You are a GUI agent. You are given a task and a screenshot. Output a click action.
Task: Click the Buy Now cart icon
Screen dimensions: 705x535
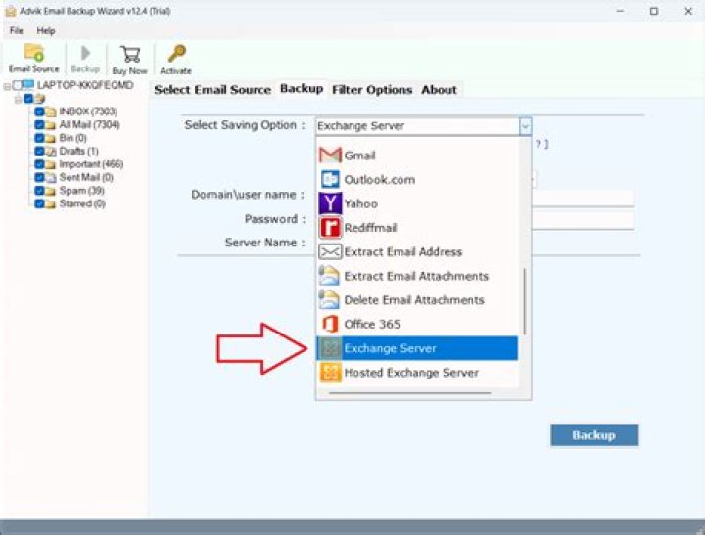[x=129, y=57]
